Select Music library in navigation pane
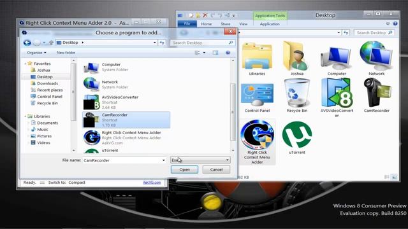The height and width of the screenshot is (229, 408). tap(43, 129)
